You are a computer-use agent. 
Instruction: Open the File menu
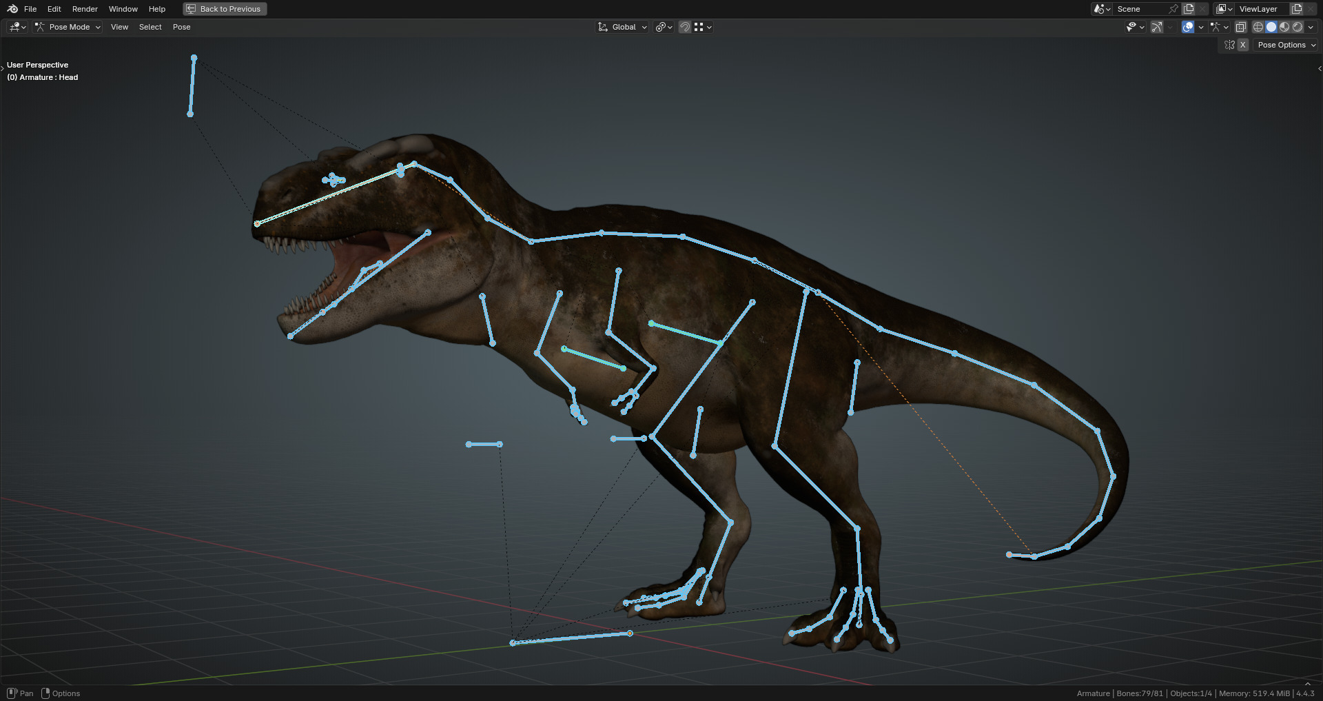tap(30, 9)
